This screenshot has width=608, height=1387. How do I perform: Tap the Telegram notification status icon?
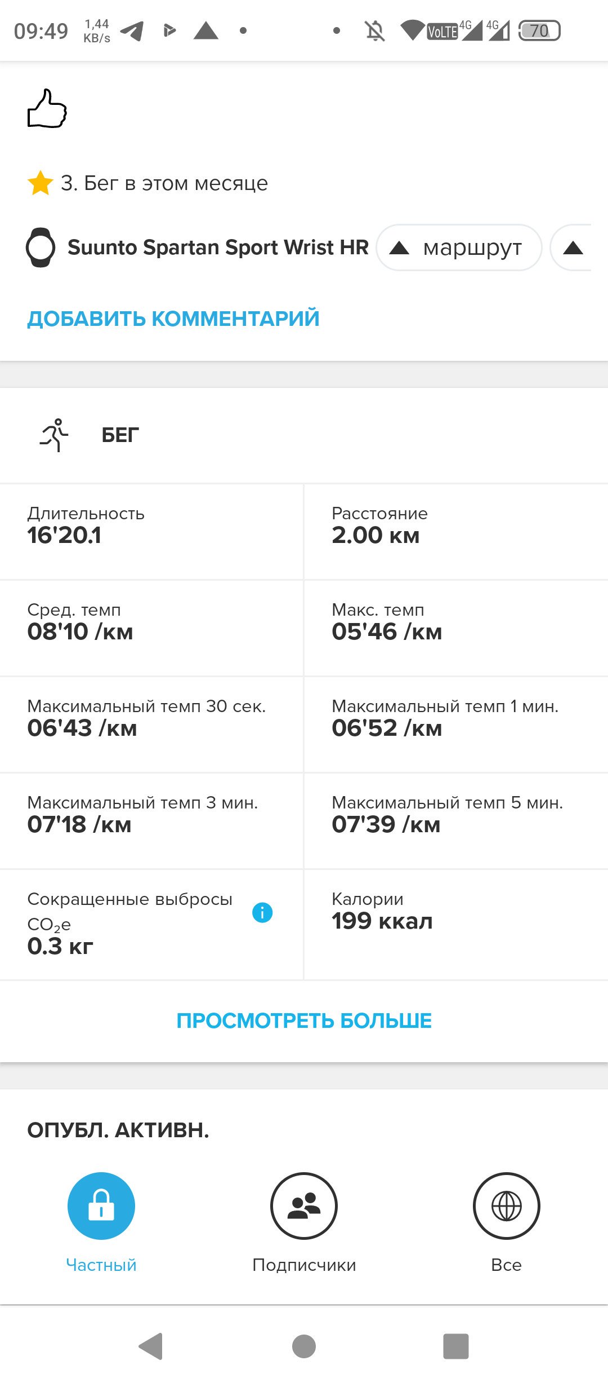[x=132, y=30]
